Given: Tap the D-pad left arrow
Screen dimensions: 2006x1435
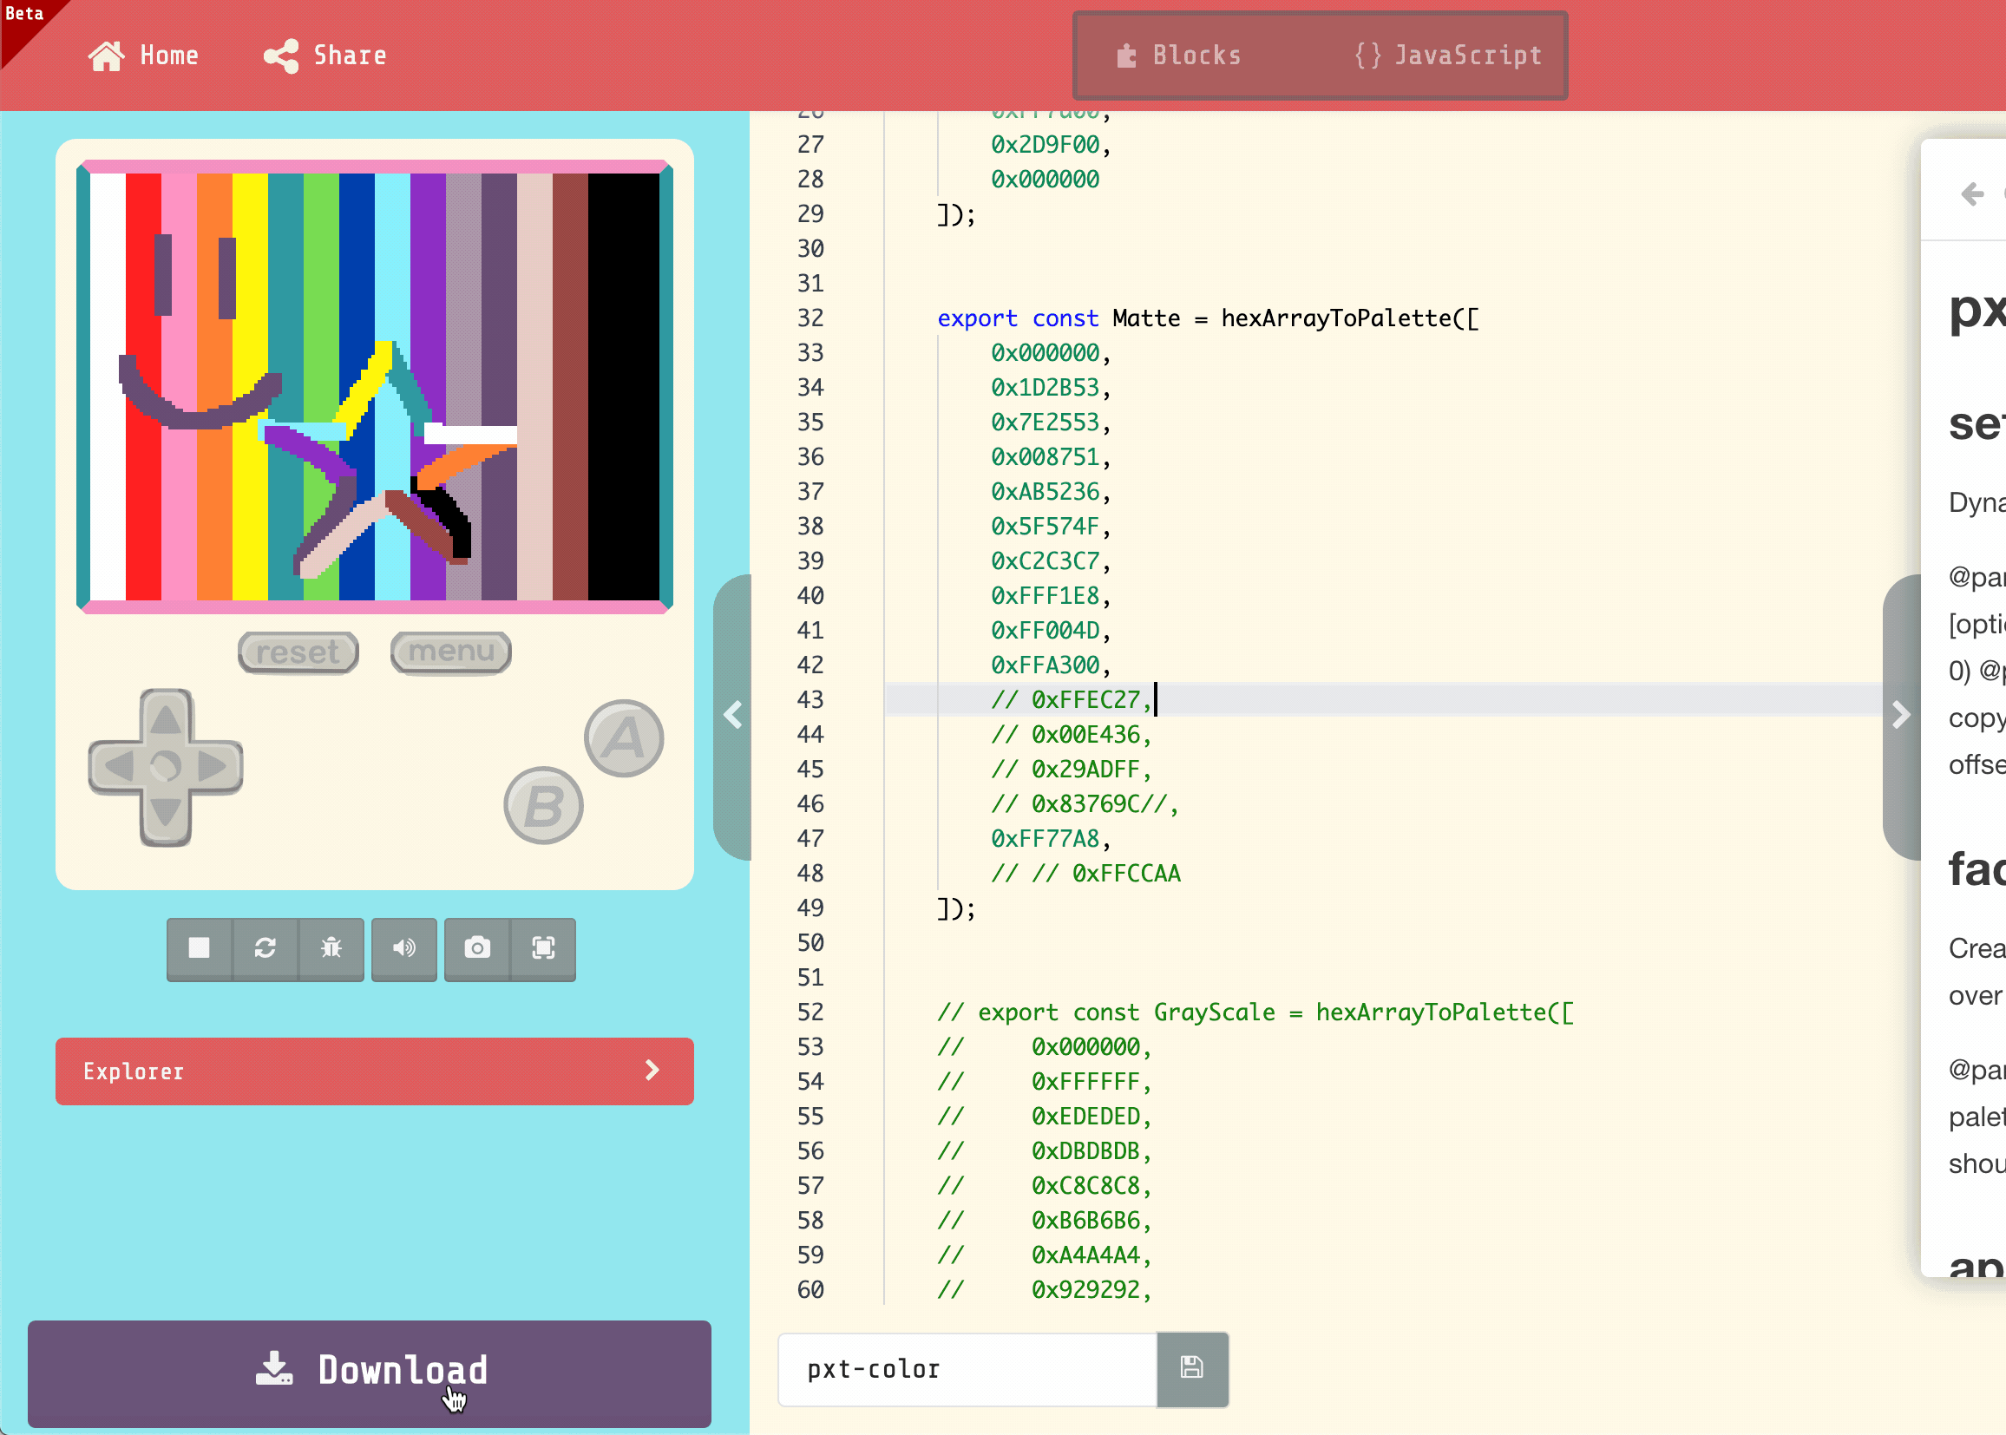Looking at the screenshot, I should coord(117,766).
